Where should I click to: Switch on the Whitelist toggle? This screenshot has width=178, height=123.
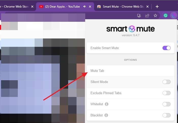click(166, 104)
